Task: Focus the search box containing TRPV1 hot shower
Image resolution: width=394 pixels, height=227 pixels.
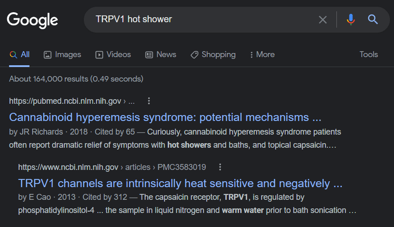Action: point(199,19)
